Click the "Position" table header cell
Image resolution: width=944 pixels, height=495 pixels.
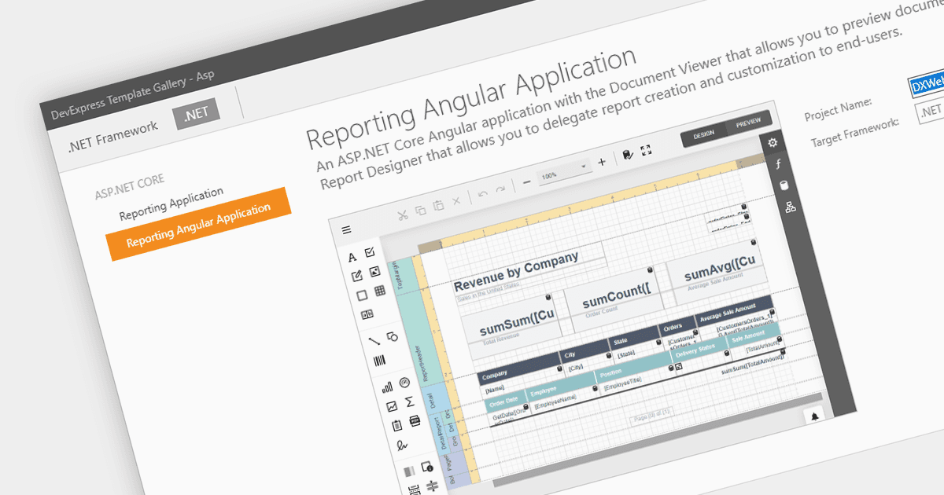632,367
